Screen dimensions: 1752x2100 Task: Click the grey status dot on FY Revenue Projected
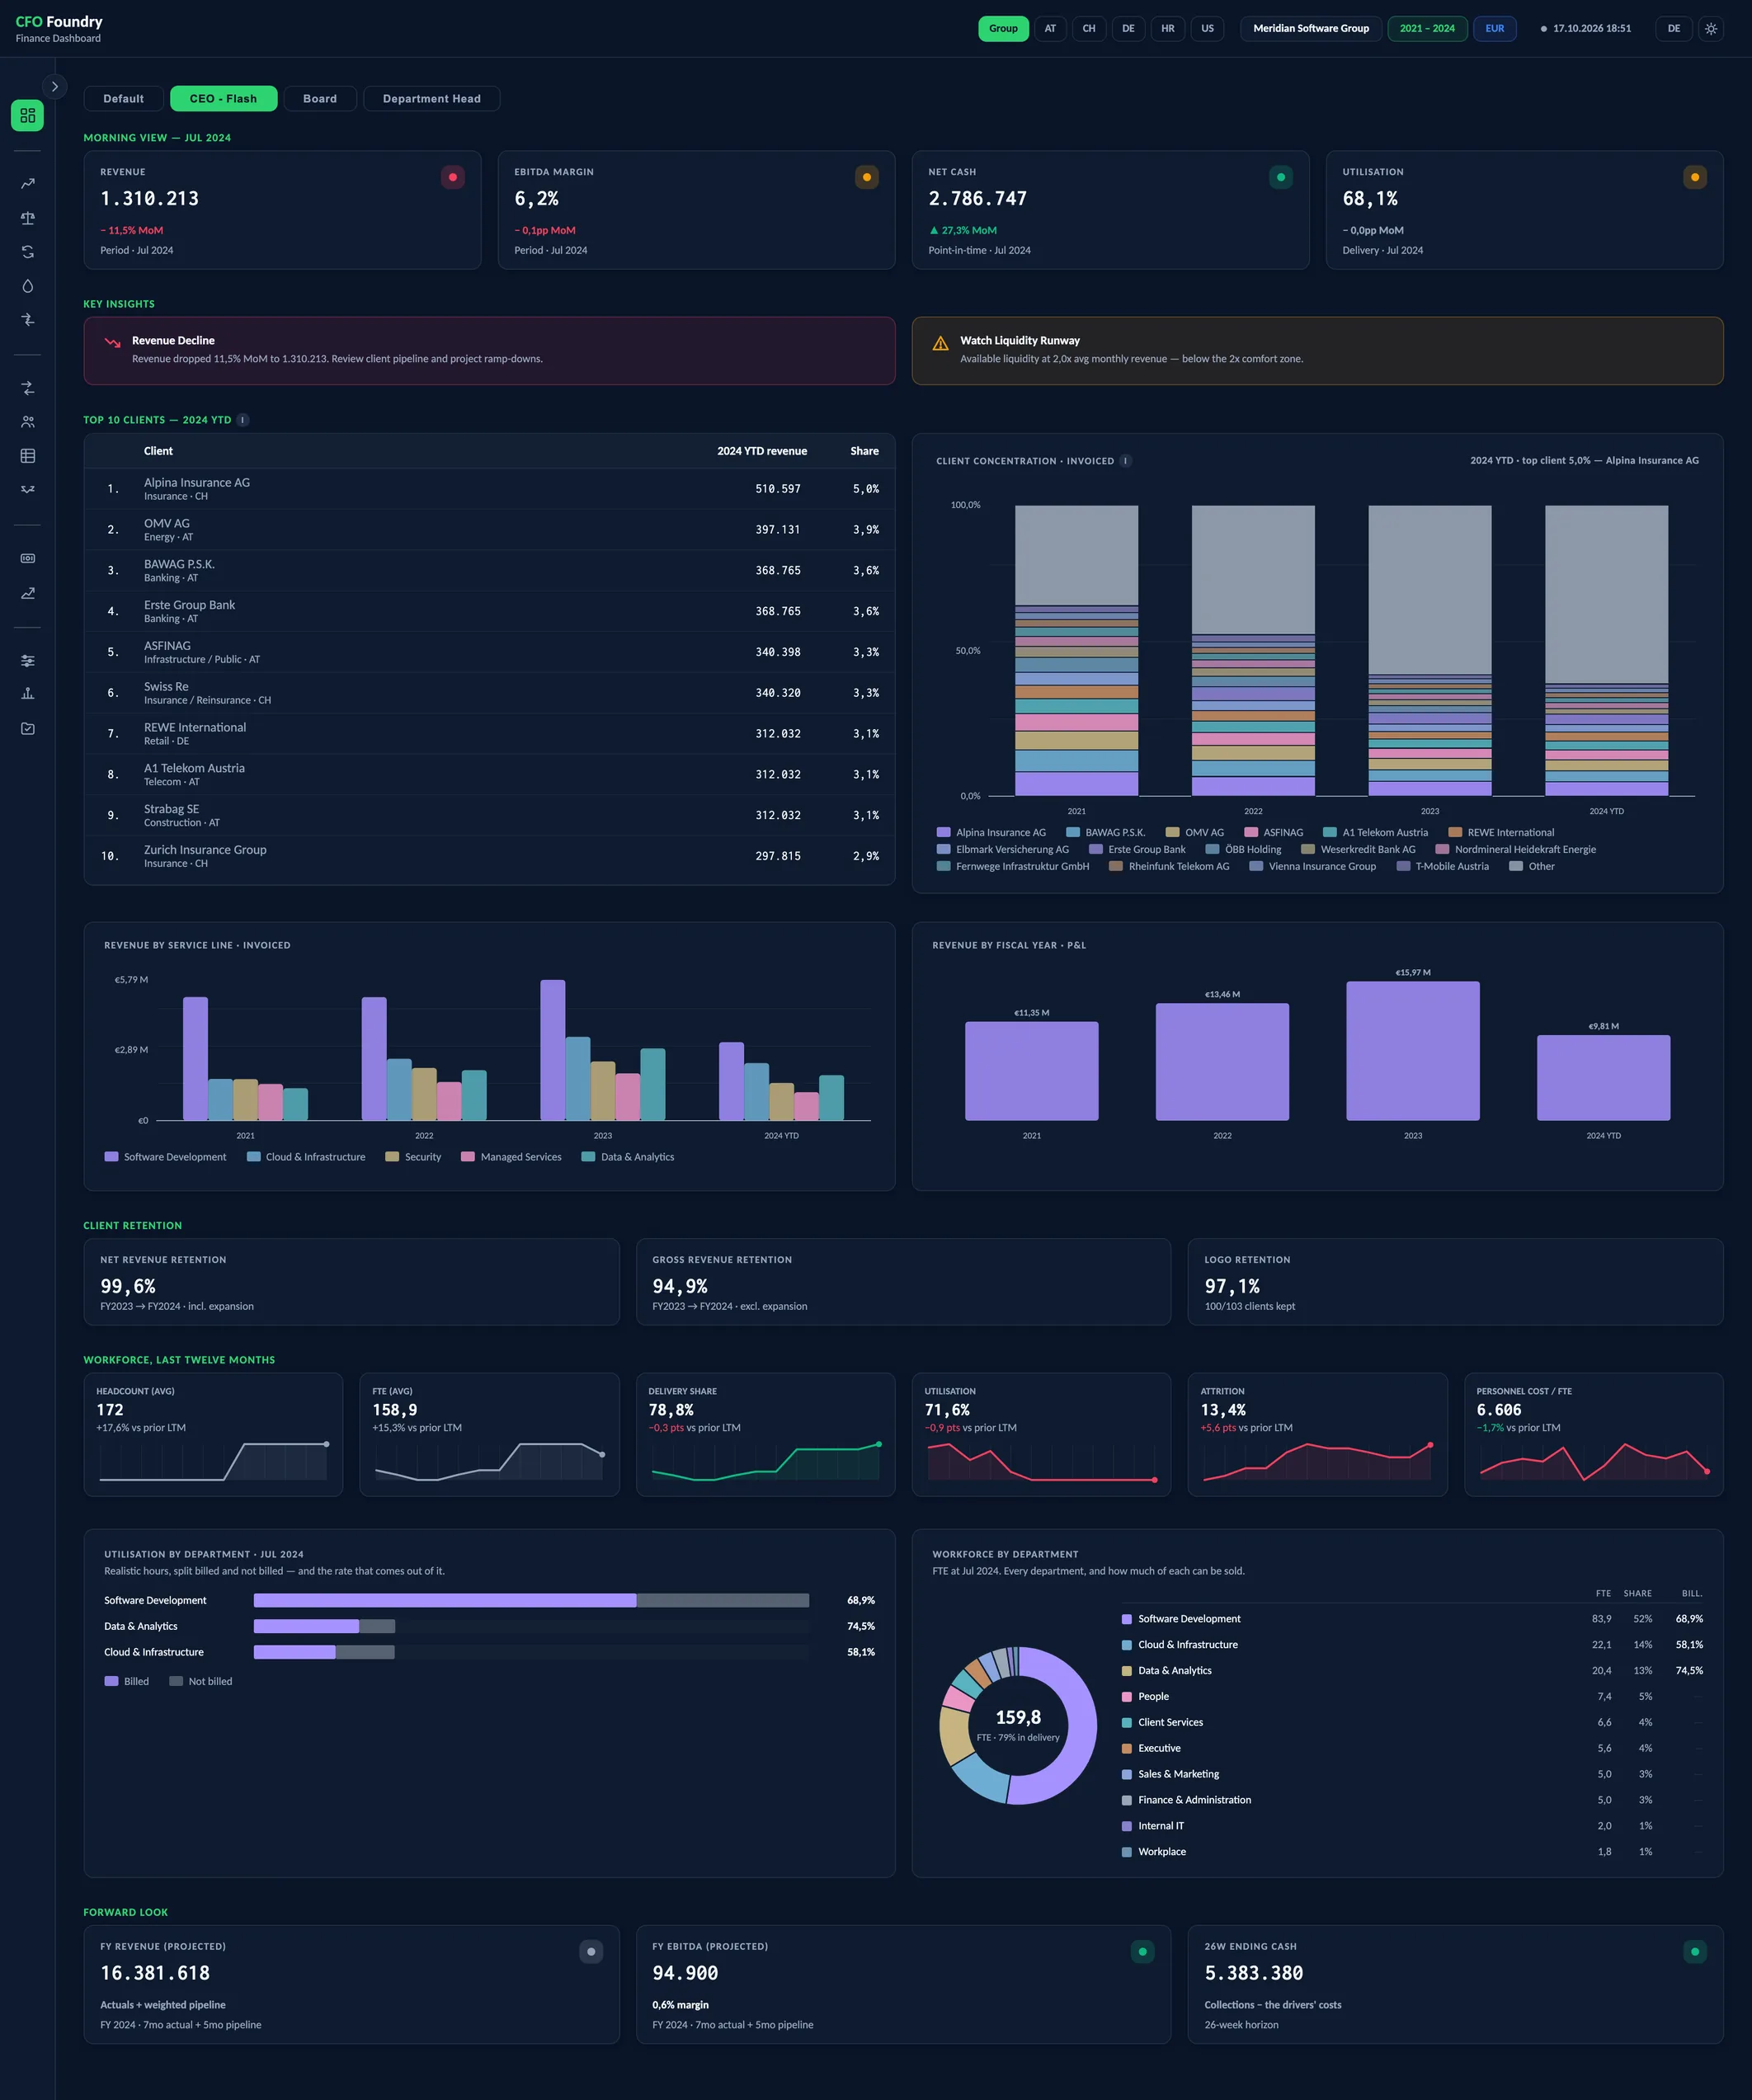pos(591,1951)
